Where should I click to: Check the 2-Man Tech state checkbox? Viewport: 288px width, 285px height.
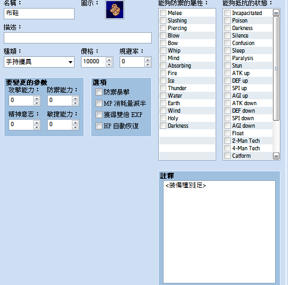[227, 141]
